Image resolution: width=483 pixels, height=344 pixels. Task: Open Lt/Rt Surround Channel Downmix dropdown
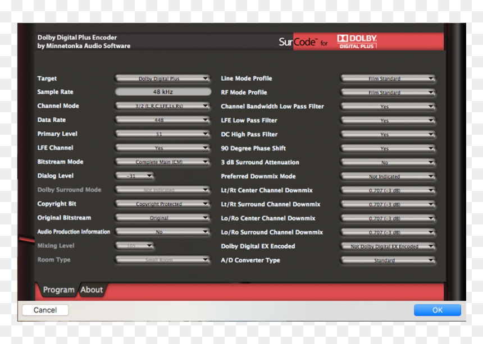pos(388,205)
